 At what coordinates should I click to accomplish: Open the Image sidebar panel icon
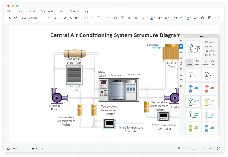(181, 52)
